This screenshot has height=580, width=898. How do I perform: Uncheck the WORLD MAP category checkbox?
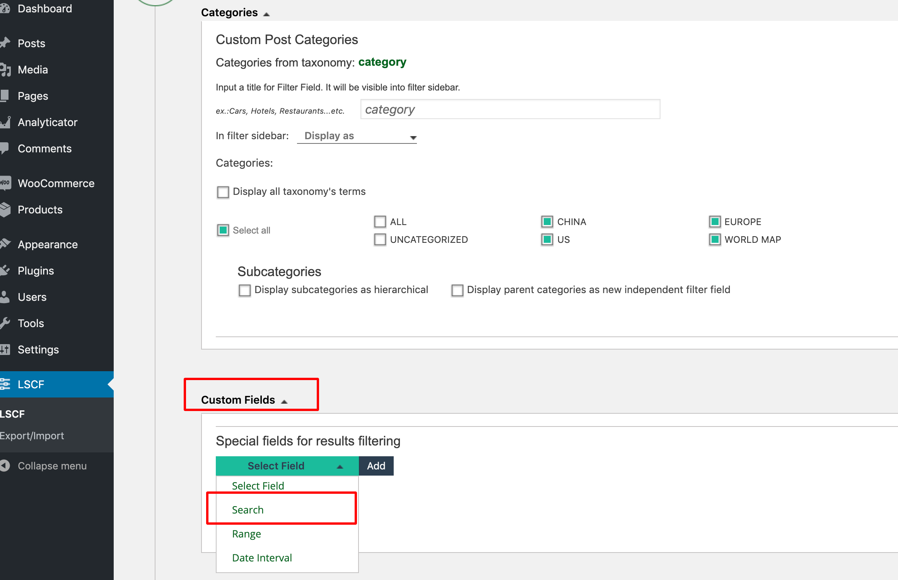(715, 240)
